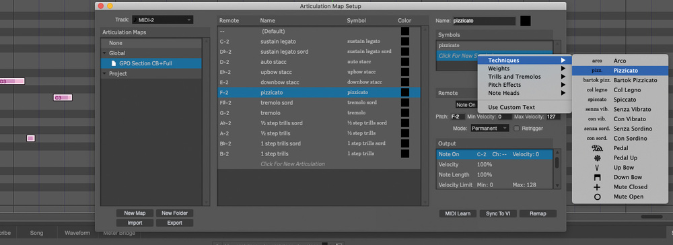Select the Mute Open circle symbol
The width and height of the screenshot is (673, 245).
[x=596, y=197]
